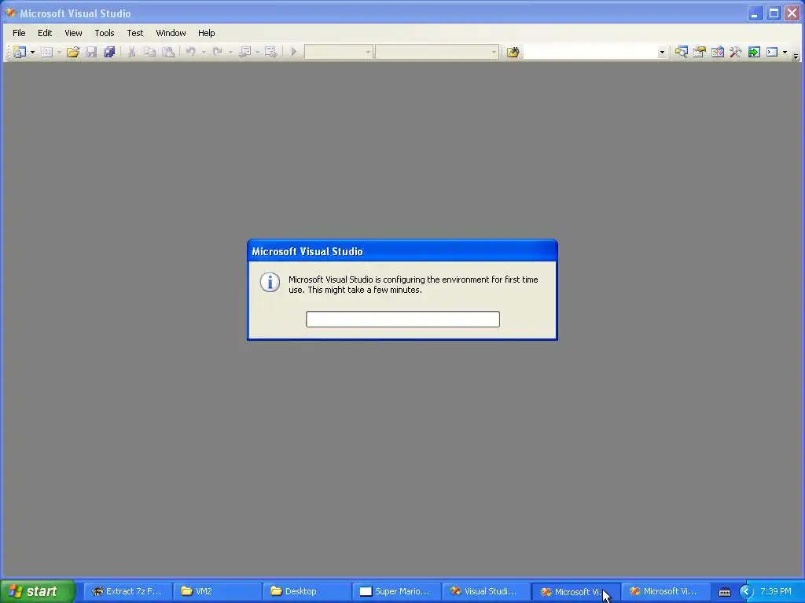The width and height of the screenshot is (805, 603).
Task: Click the Windows start button
Action: point(38,591)
